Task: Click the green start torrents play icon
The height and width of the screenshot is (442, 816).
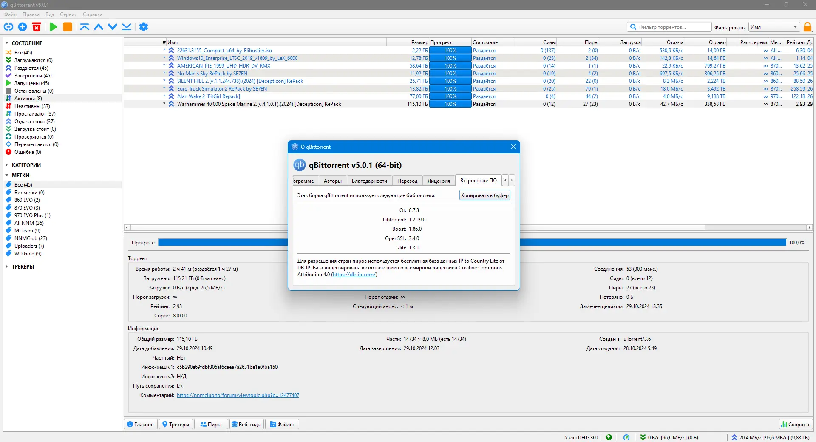Action: [x=53, y=27]
